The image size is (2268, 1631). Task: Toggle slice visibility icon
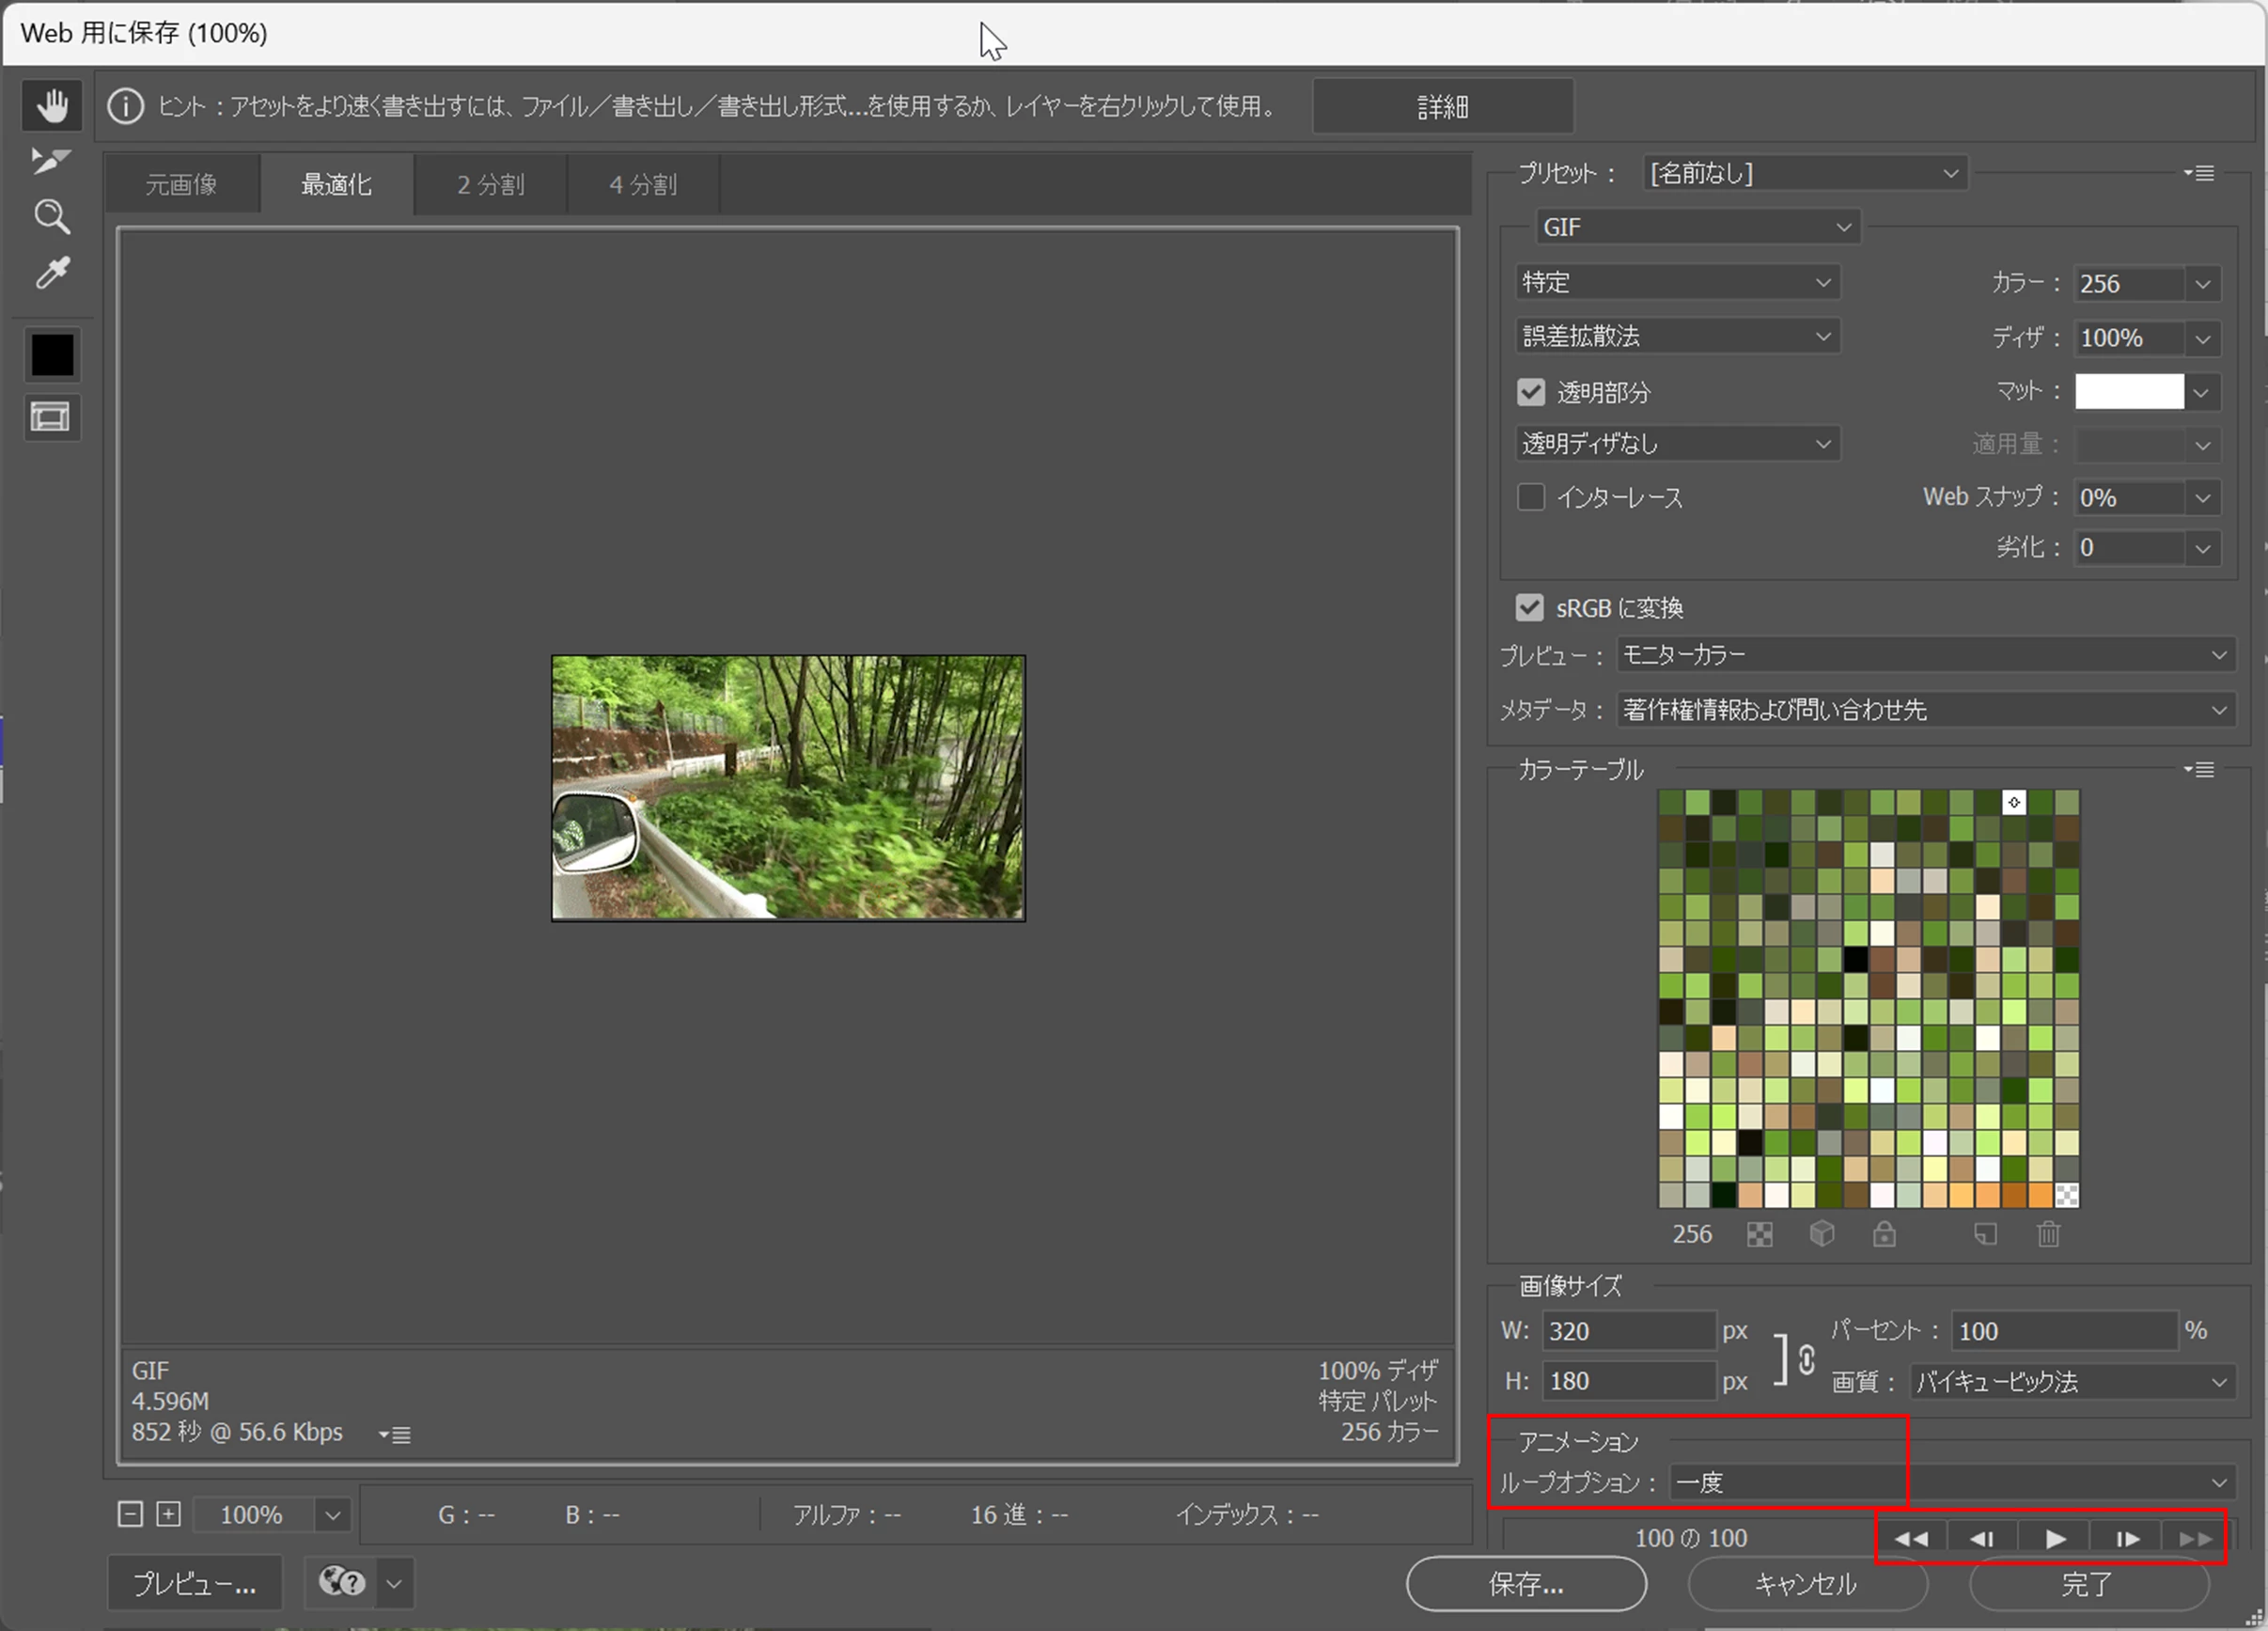52,417
